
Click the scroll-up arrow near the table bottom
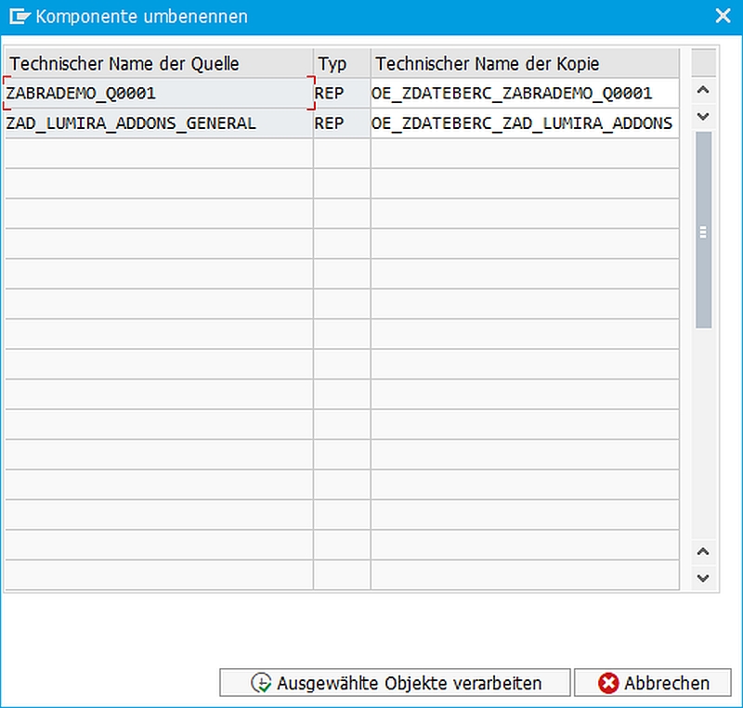tap(703, 552)
